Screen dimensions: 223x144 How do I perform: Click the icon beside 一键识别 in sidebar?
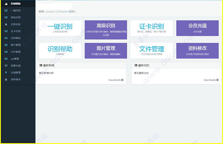[6, 10]
